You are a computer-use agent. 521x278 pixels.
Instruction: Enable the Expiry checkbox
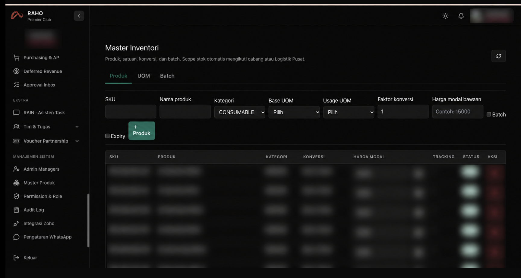(107, 136)
